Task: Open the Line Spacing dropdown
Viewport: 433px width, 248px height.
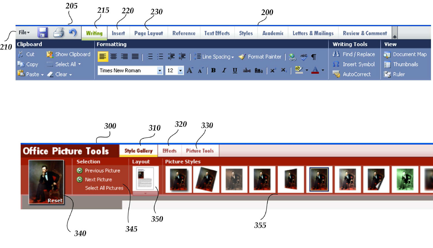Action: pos(214,57)
